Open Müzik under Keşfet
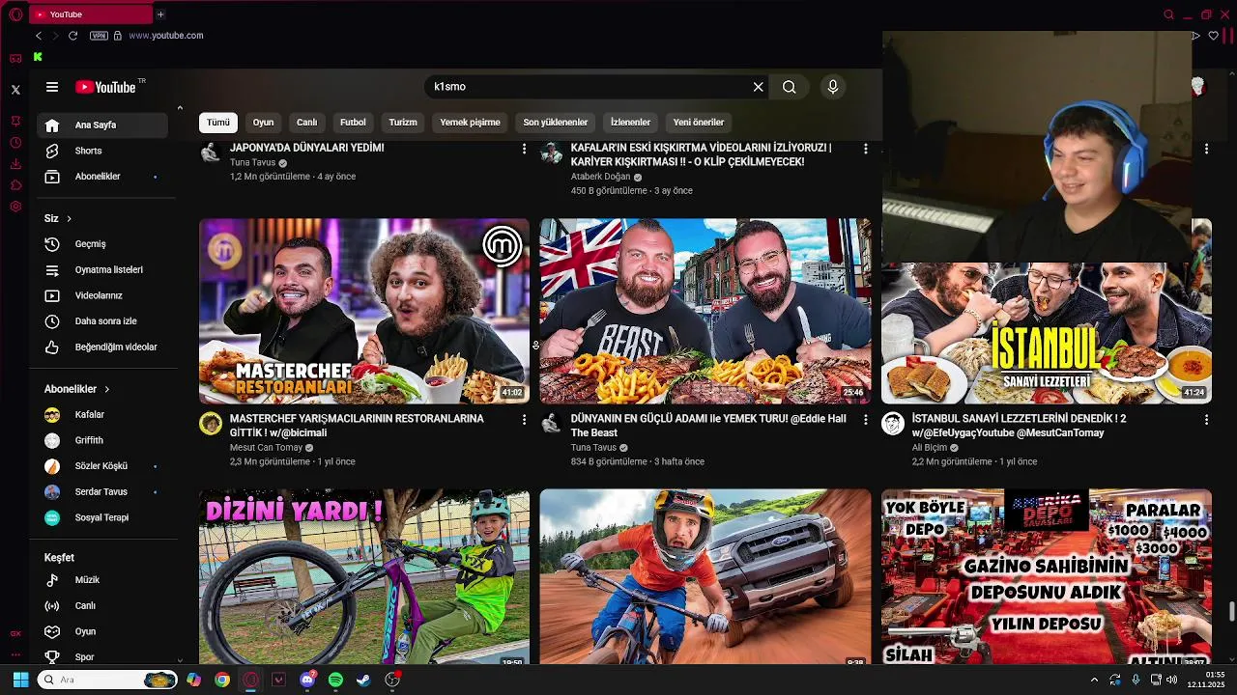The image size is (1237, 695). tap(102, 580)
